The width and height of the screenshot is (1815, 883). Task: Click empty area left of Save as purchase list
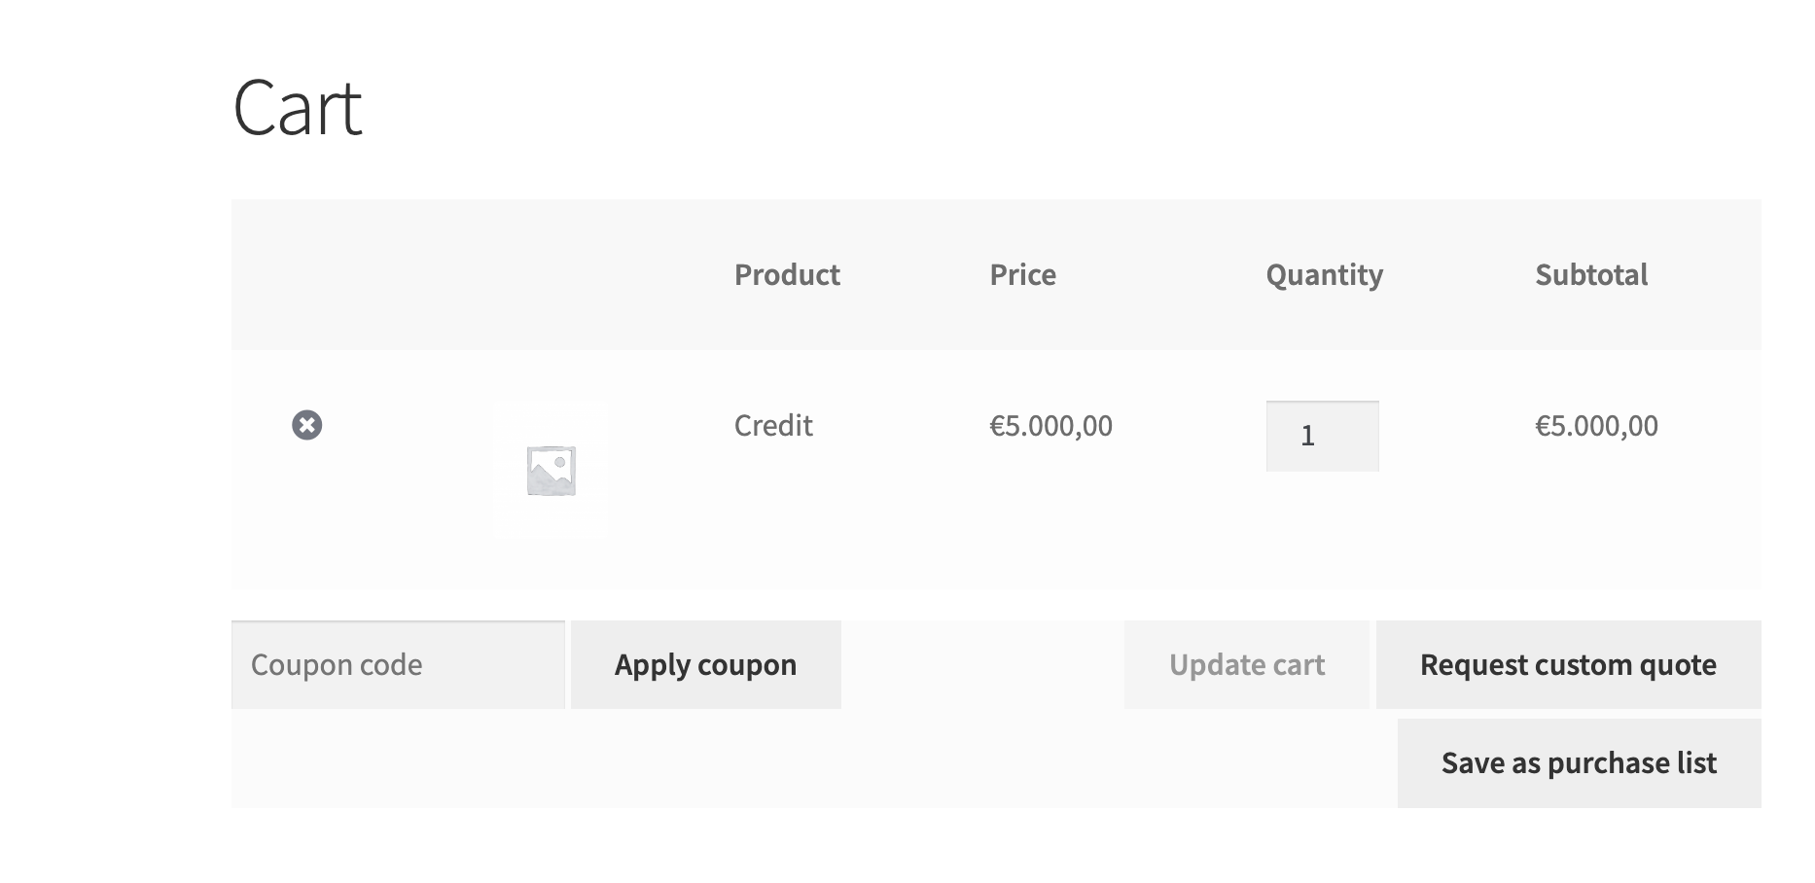(x=813, y=763)
